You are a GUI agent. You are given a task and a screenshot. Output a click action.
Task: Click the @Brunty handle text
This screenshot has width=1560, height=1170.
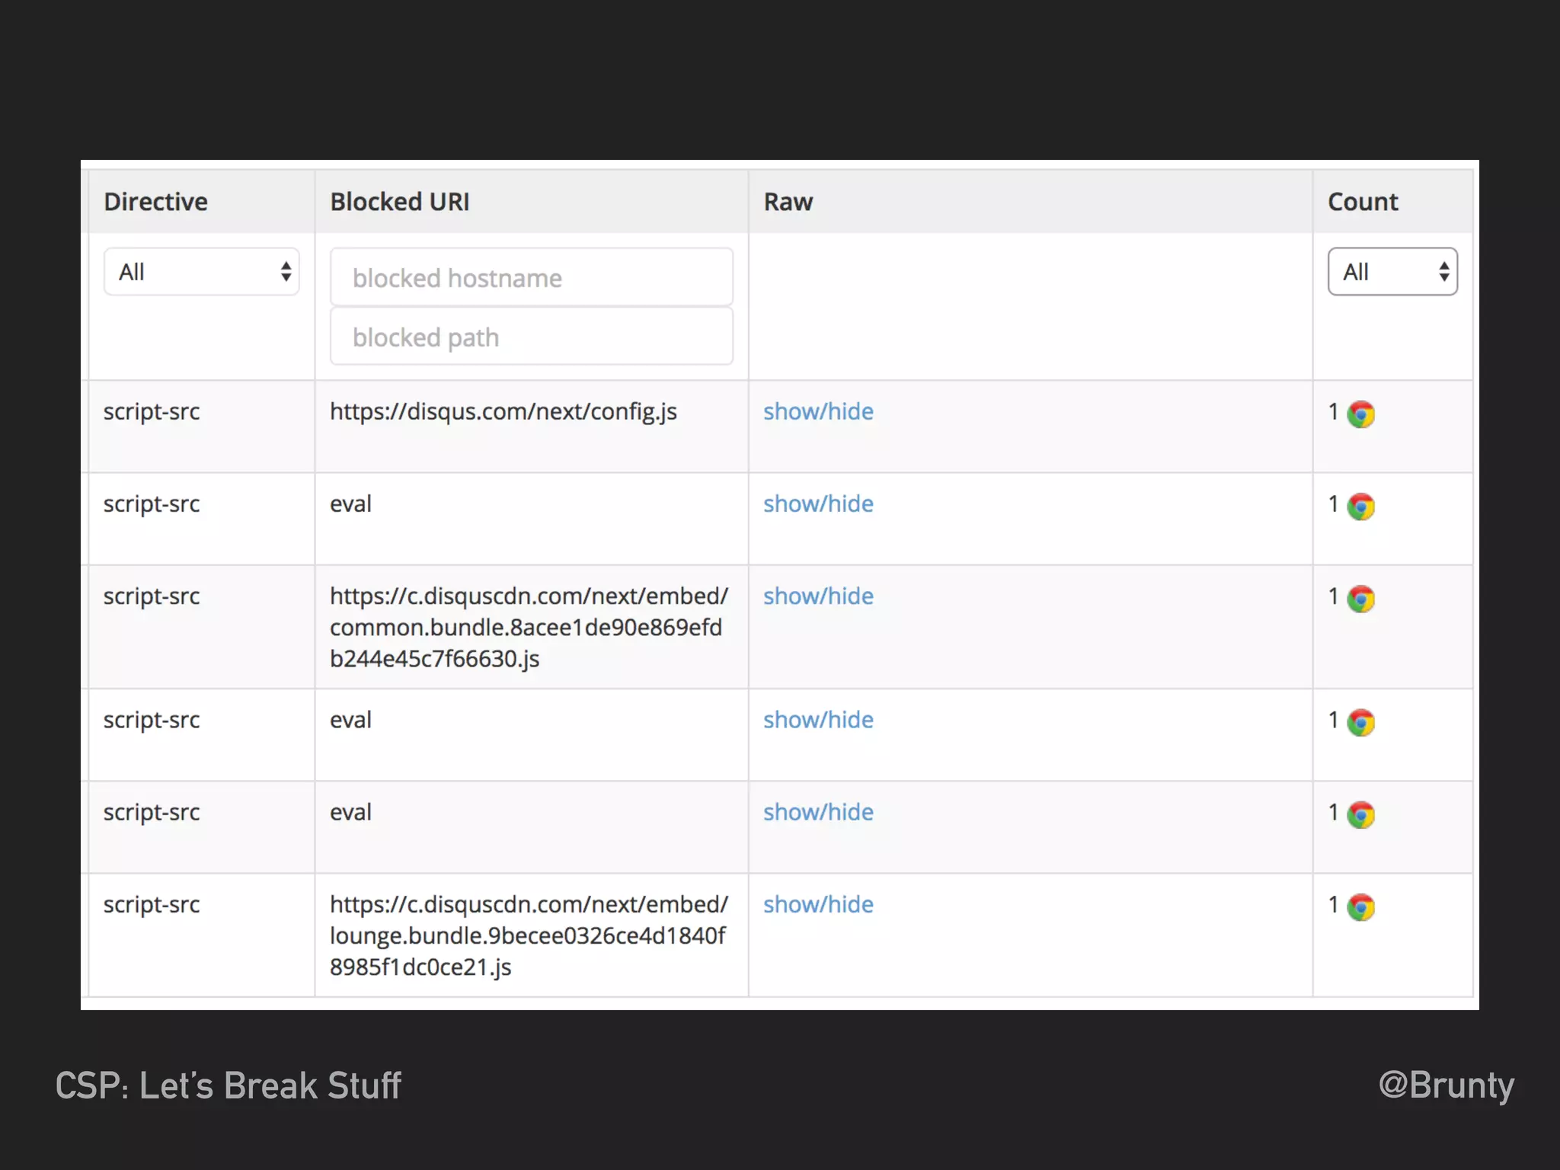[x=1447, y=1085]
